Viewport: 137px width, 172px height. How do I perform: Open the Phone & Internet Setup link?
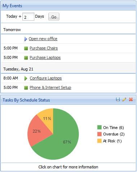[x=50, y=87]
